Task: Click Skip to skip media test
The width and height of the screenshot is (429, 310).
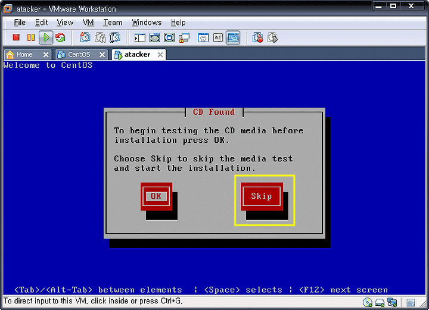Action: click(262, 196)
